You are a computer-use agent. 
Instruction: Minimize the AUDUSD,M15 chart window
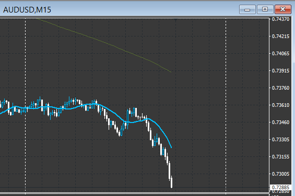(247, 9)
